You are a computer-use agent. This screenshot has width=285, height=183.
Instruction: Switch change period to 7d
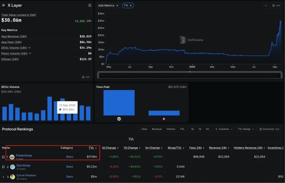tap(200, 129)
